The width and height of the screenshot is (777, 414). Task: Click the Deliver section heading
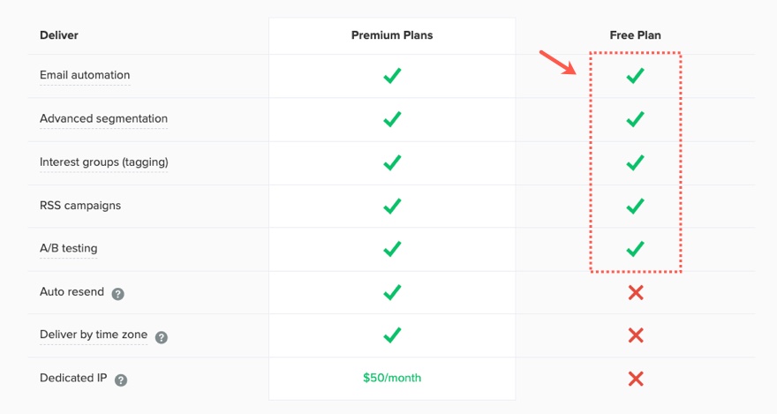pos(58,35)
